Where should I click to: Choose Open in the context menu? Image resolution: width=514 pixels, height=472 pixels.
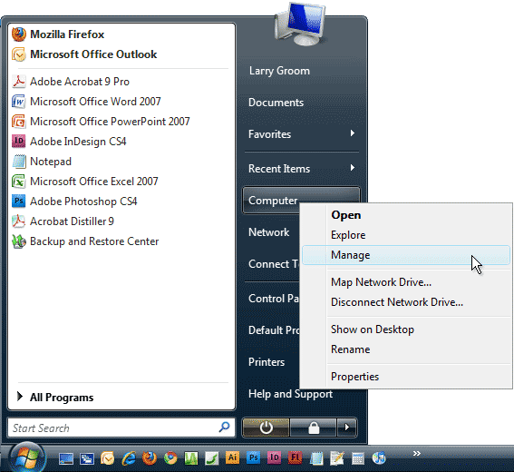(x=406, y=215)
